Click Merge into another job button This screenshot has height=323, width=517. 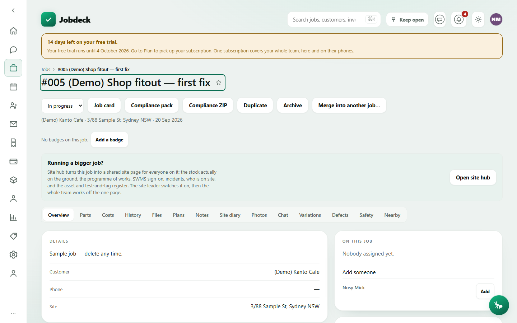[349, 105]
